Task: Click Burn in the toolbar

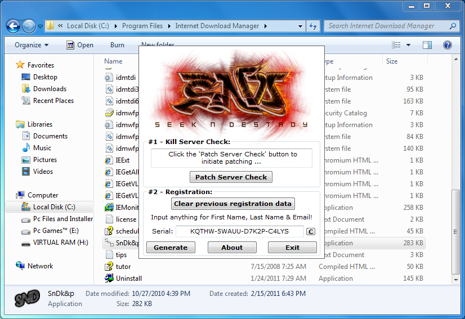Action: pyautogui.click(x=117, y=45)
